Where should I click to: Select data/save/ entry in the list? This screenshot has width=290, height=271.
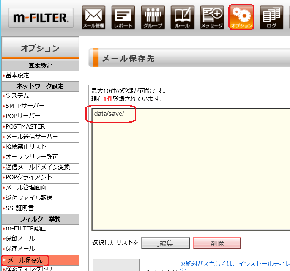tap(109, 115)
